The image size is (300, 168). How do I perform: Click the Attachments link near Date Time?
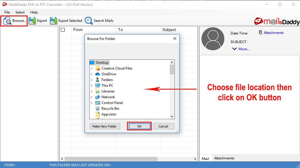click(274, 33)
